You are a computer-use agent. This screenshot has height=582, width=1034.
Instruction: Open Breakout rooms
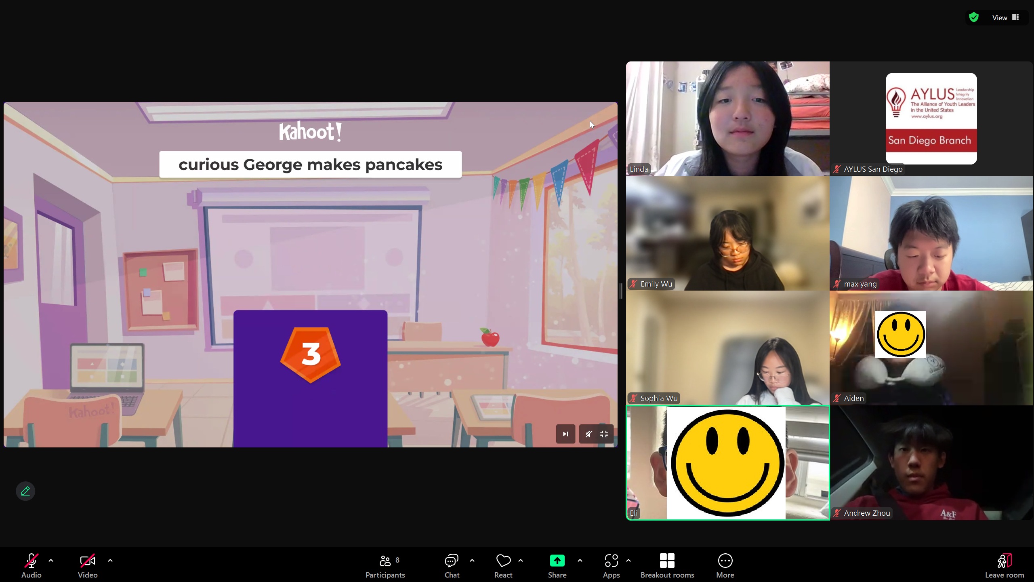click(x=667, y=565)
